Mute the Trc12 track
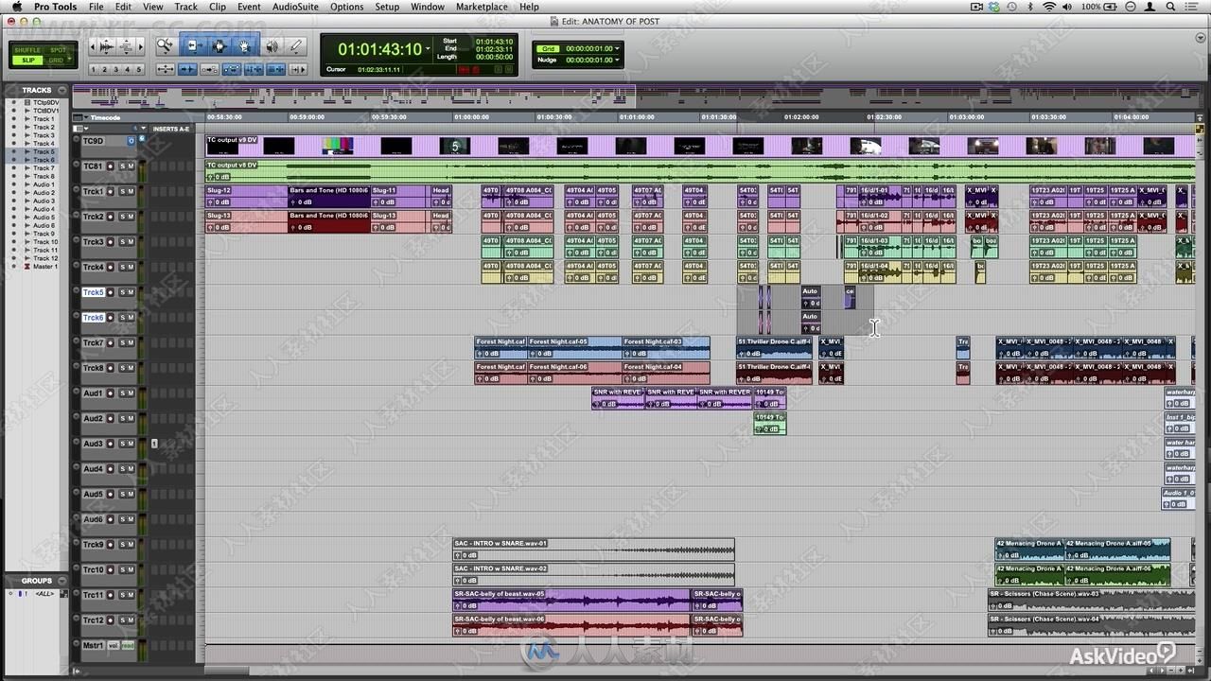 (132, 620)
